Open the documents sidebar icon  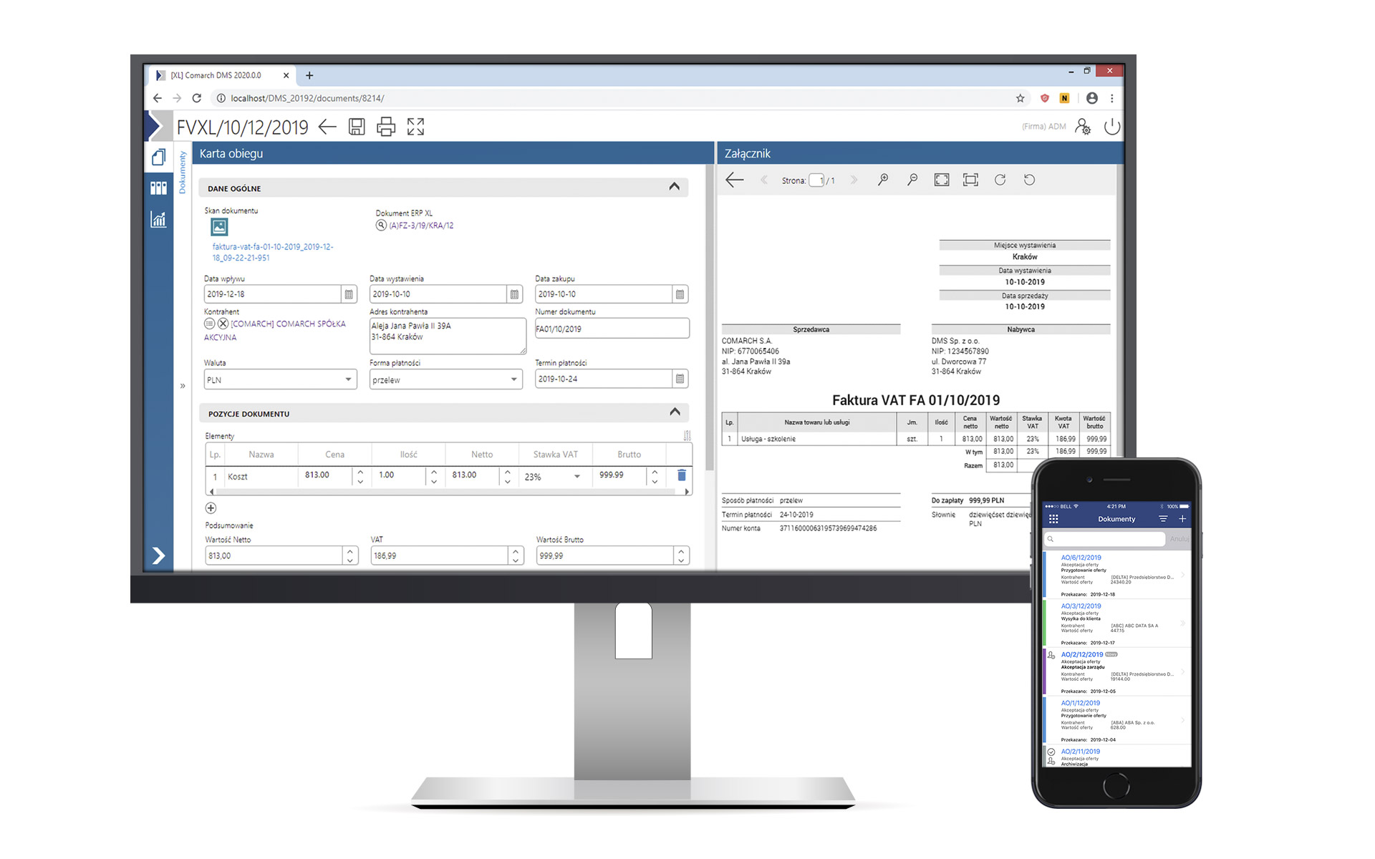tap(159, 157)
